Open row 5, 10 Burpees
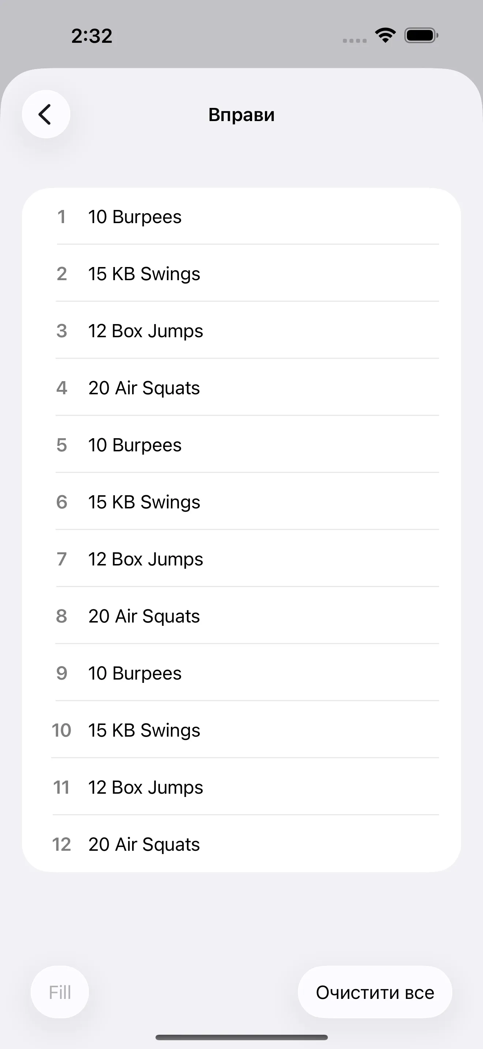The height and width of the screenshot is (1049, 483). 241,445
